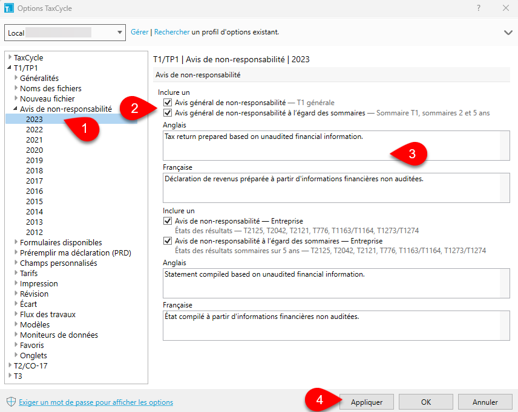Expand the Noms des fichiers node
This screenshot has width=518, height=412.
[x=16, y=88]
